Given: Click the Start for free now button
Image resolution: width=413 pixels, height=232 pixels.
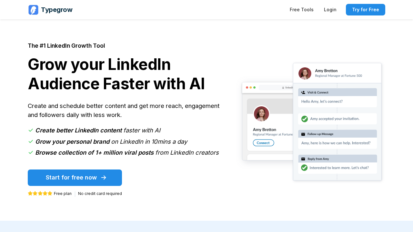Looking at the screenshot, I should click(x=75, y=178).
